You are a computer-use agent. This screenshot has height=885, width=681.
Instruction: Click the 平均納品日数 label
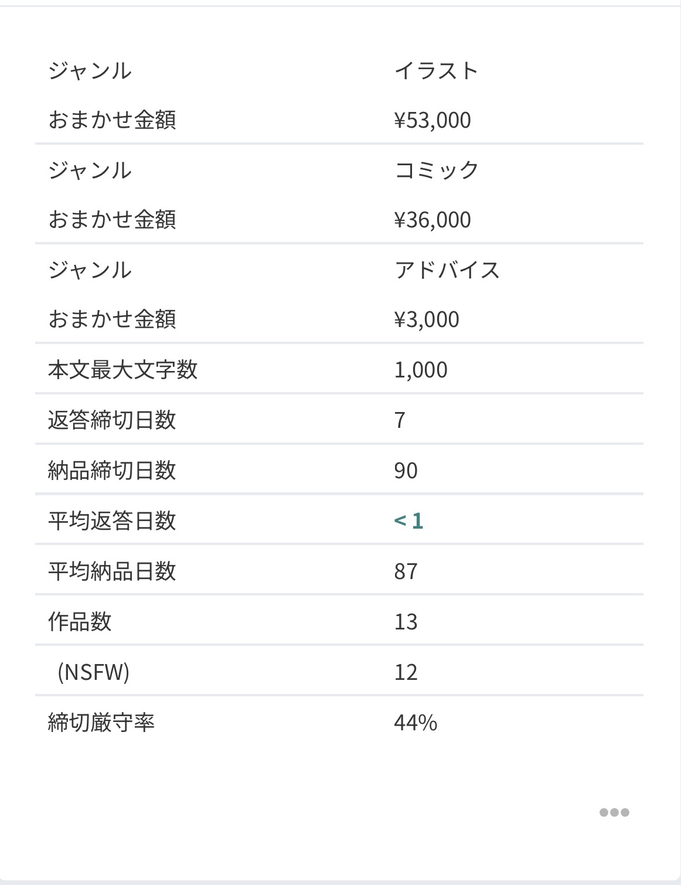tap(112, 571)
